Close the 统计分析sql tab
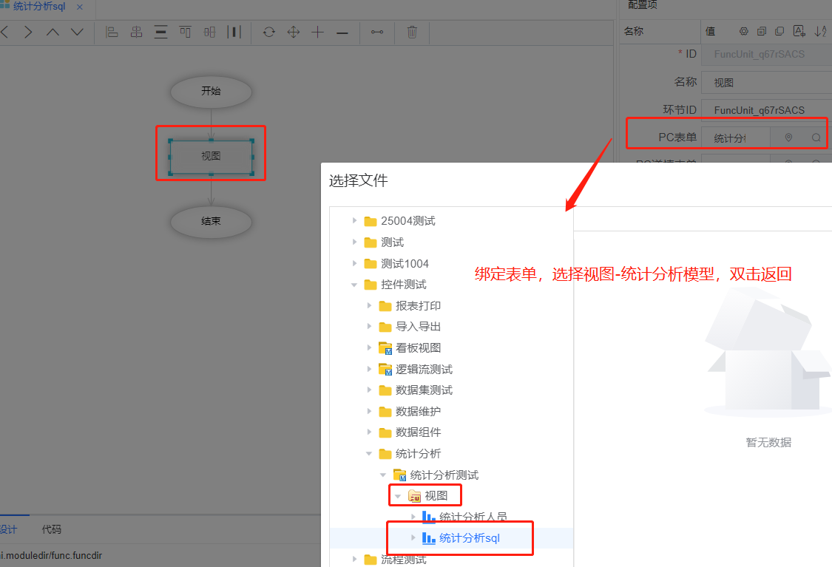Viewport: 832px width, 567px height. [80, 7]
